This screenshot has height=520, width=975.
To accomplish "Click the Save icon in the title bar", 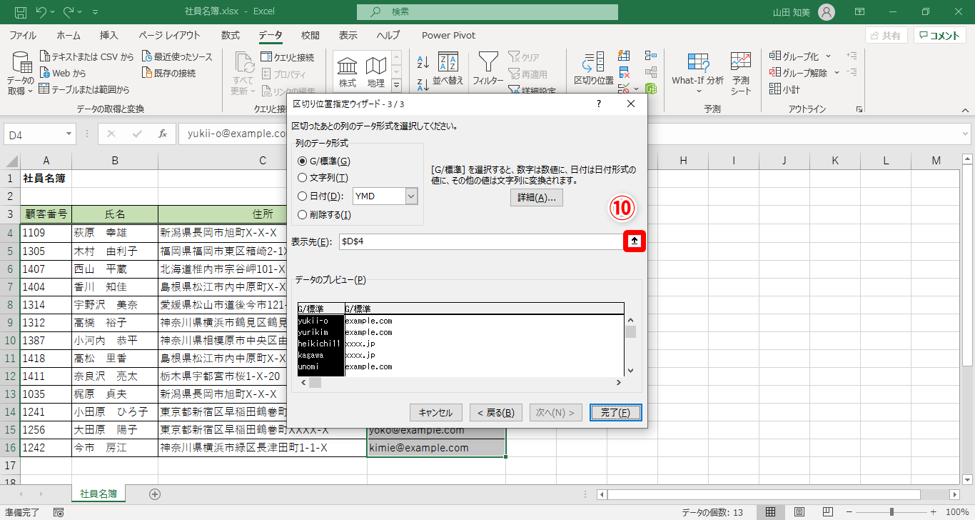I will click(x=21, y=12).
